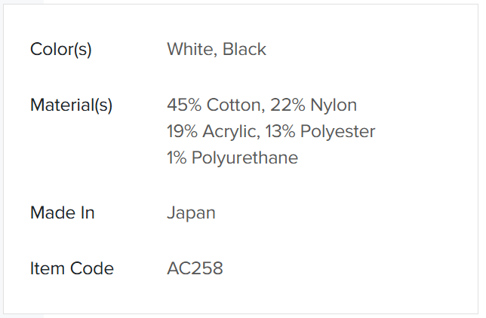Click the word Black in colors

tap(245, 49)
